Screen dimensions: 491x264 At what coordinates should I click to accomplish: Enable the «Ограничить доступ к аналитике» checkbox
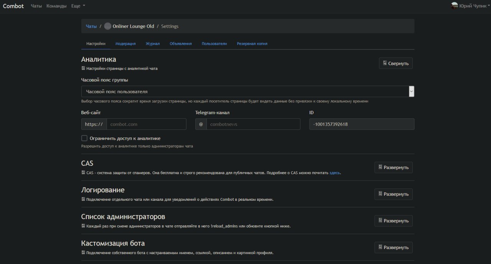pyautogui.click(x=84, y=138)
